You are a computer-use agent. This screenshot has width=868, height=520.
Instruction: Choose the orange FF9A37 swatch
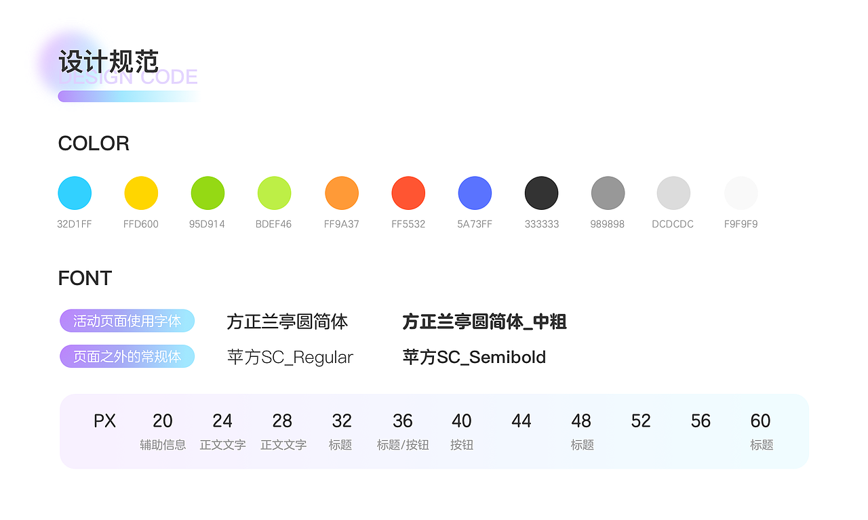pos(341,192)
